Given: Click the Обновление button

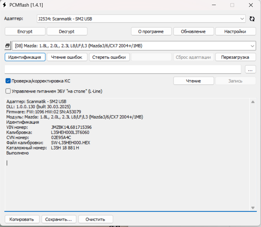Looking at the screenshot, I should point(193,31).
